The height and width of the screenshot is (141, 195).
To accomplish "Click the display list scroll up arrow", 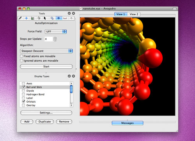I will tap(71, 83).
